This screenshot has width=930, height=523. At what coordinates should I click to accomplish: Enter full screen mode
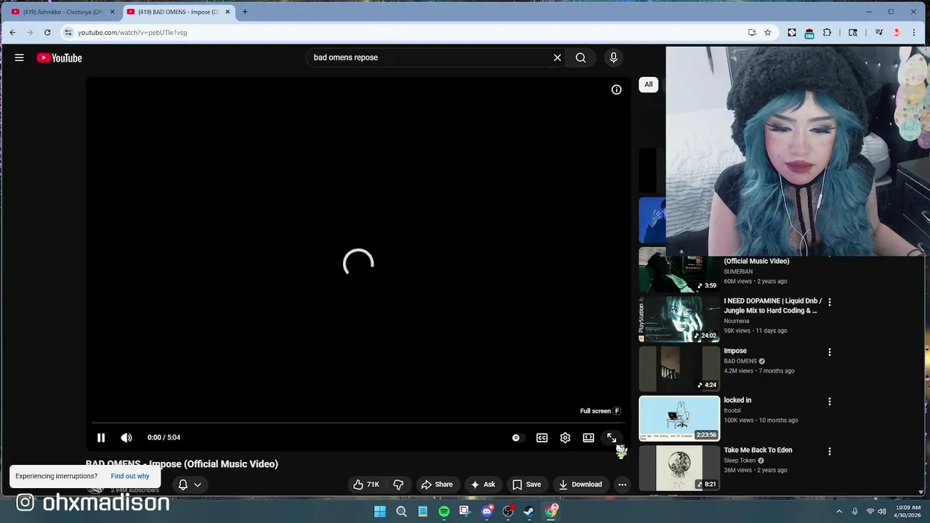[612, 437]
